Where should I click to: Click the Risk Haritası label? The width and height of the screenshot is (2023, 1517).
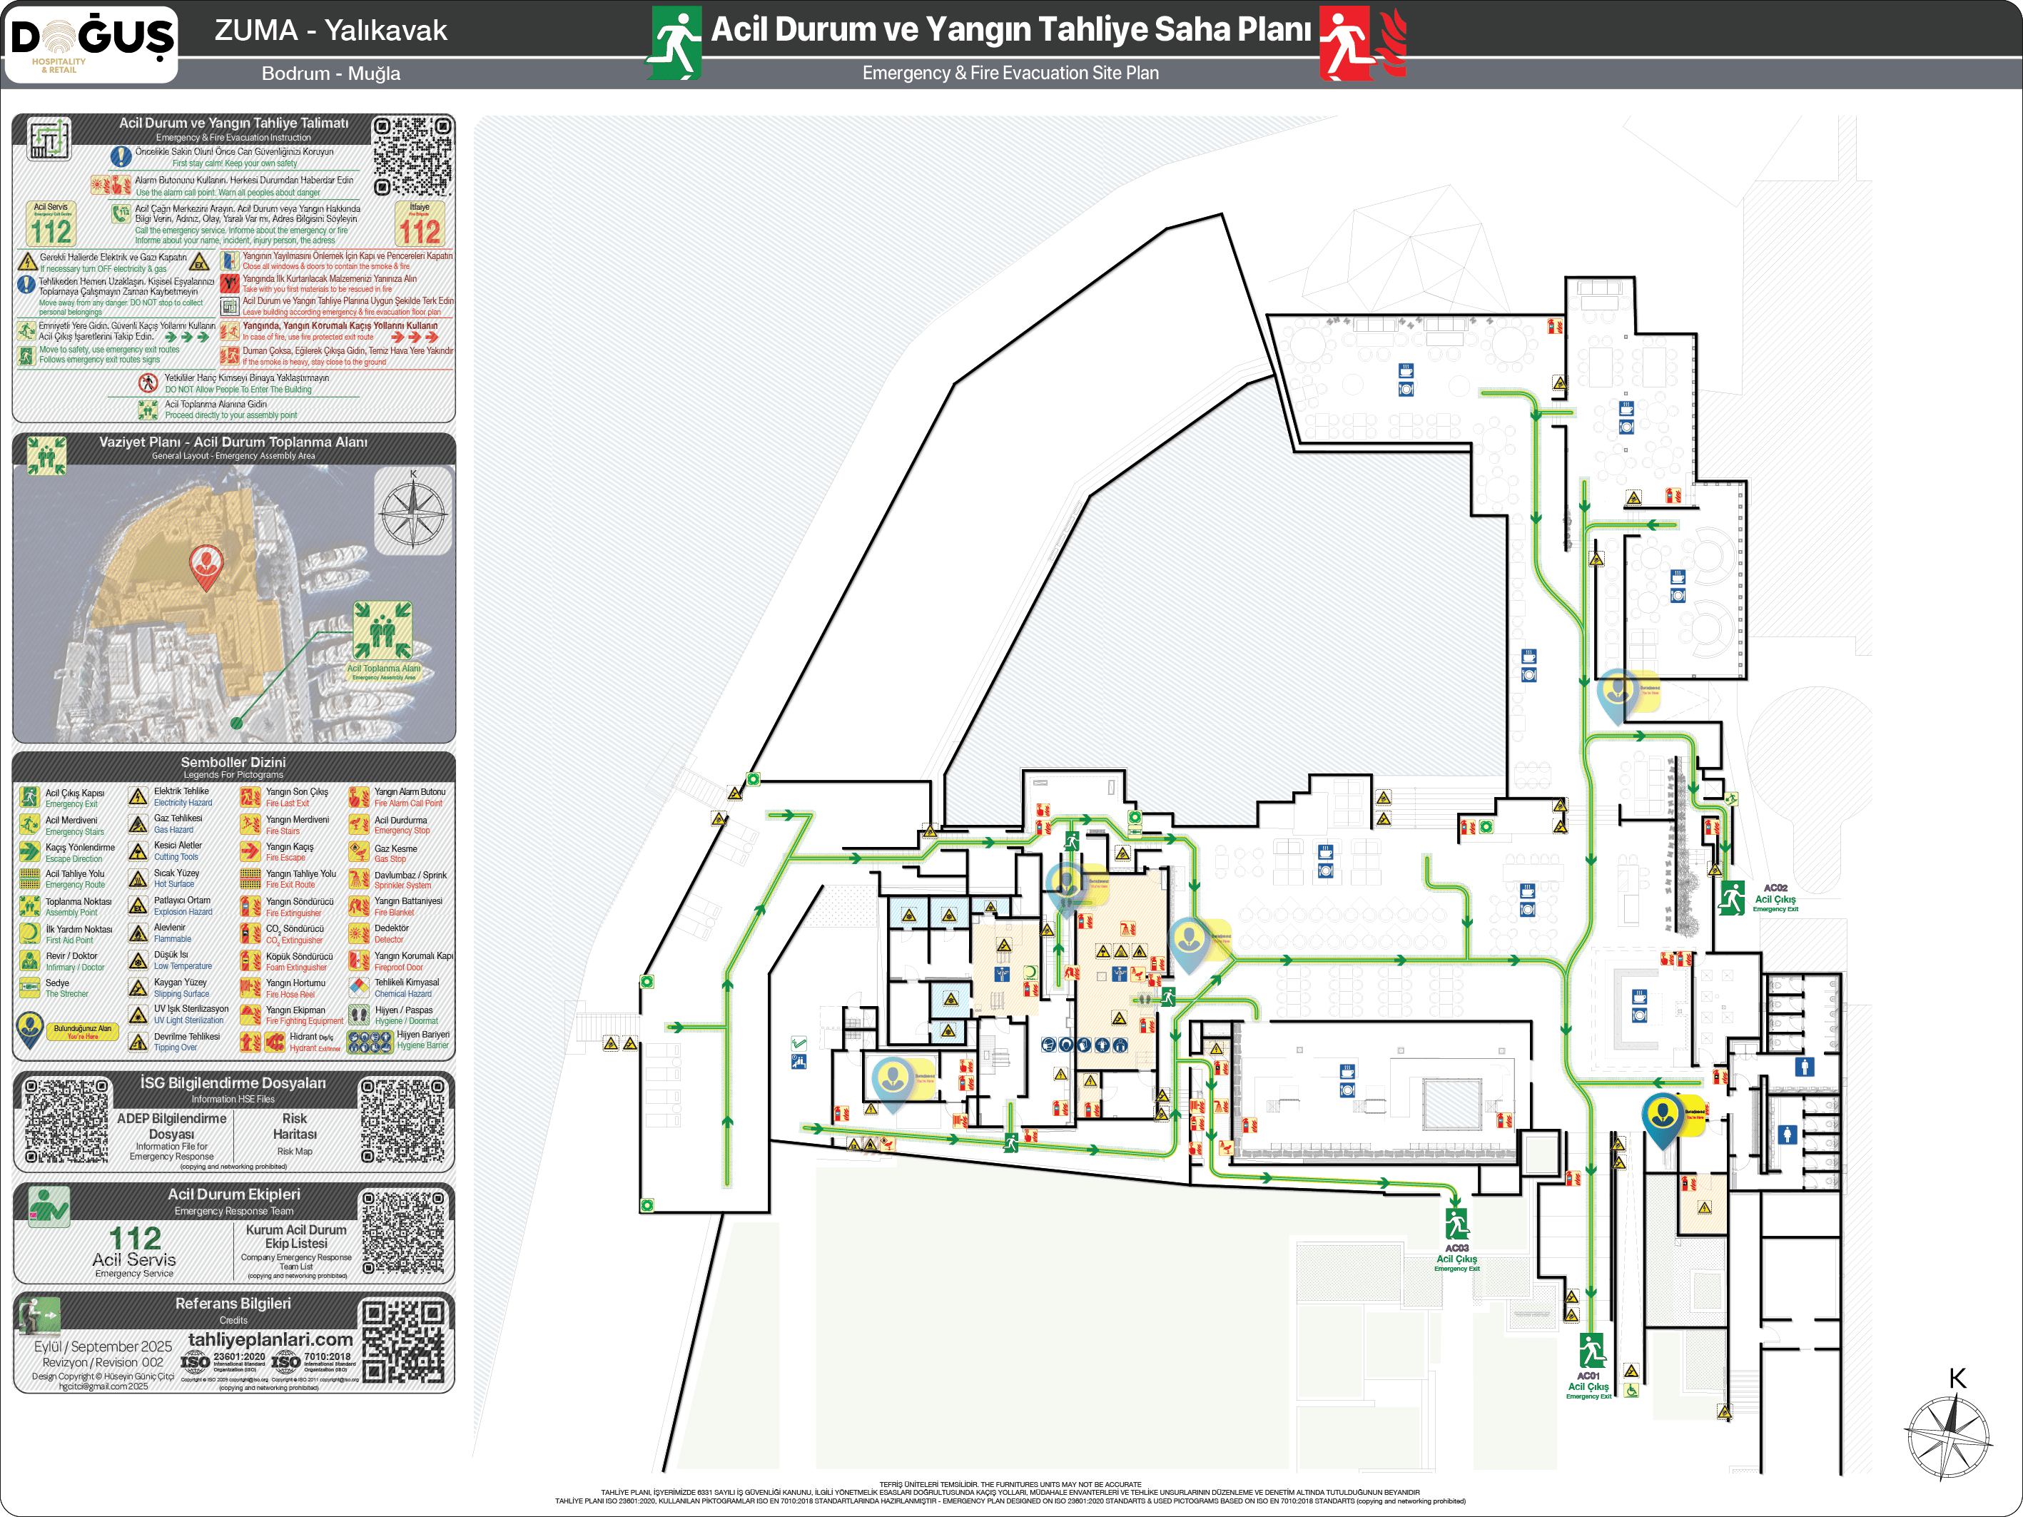click(295, 1127)
